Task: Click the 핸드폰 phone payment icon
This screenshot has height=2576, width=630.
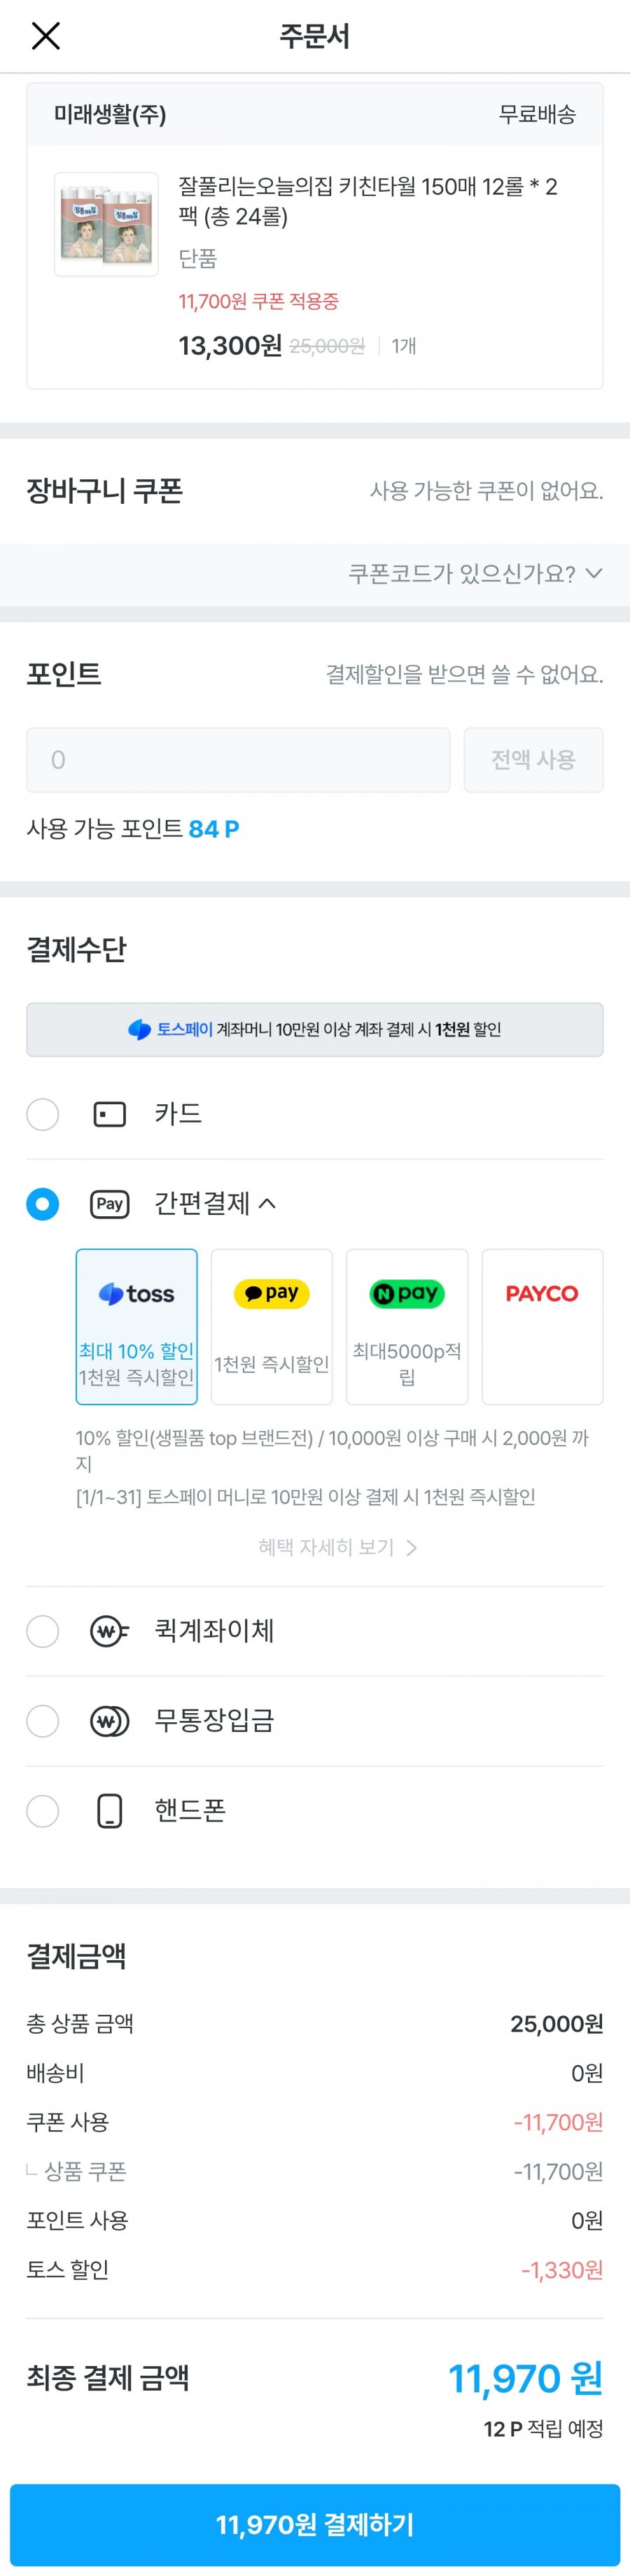Action: pos(109,1811)
